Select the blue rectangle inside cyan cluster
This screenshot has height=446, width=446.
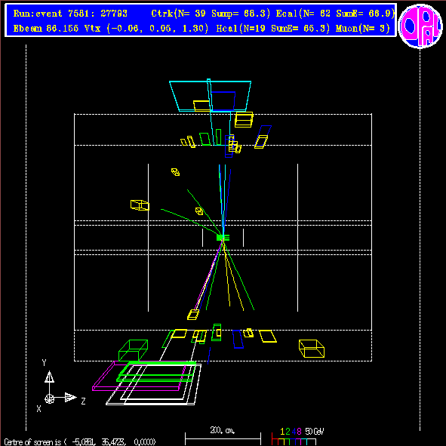223,101
